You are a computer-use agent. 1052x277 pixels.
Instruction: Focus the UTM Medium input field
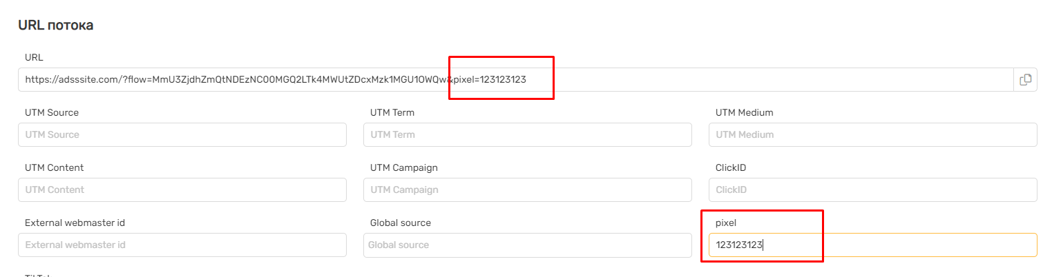(872, 135)
